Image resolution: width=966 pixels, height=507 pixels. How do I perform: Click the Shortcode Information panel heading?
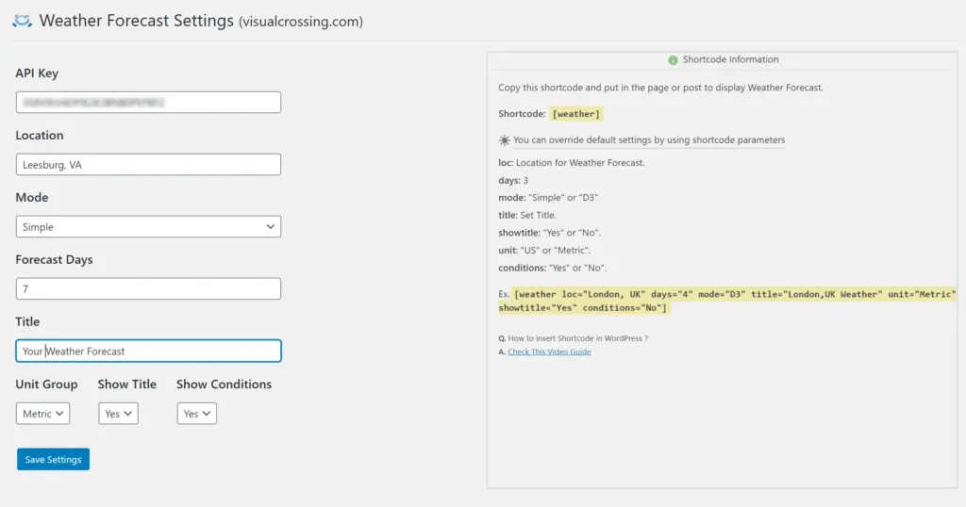coord(730,59)
